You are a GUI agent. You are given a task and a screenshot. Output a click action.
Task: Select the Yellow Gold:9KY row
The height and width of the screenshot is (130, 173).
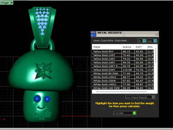tap(123, 51)
